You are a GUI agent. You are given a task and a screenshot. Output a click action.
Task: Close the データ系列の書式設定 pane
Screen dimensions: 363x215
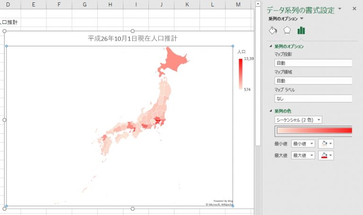pos(354,9)
